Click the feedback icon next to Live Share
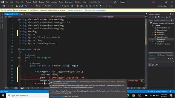The image size is (175, 98). 171,6
